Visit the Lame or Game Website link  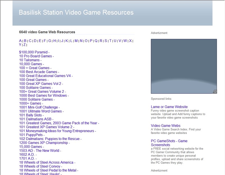coord(169,107)
